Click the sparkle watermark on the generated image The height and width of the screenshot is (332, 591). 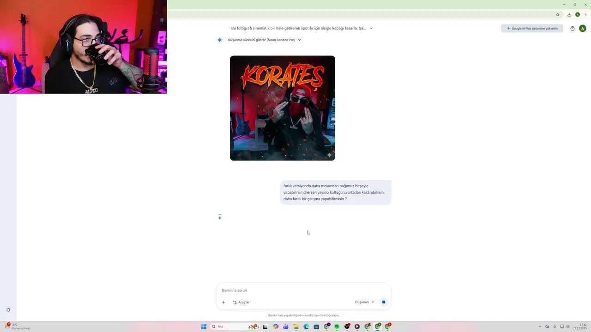pos(329,155)
